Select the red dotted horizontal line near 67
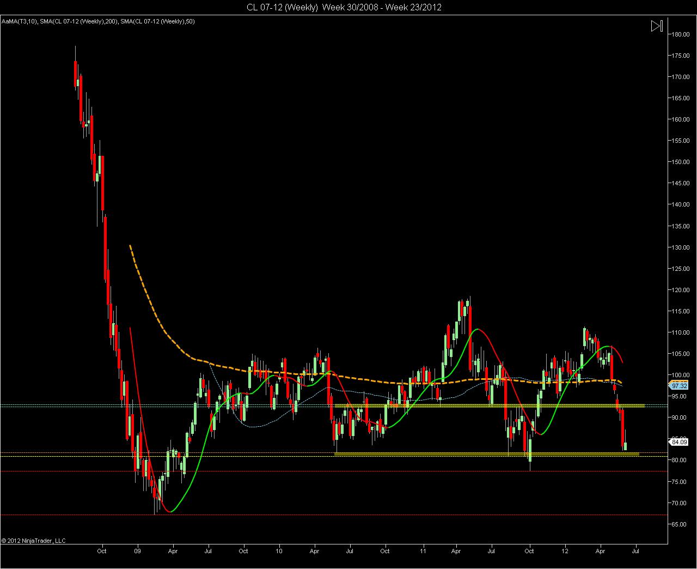The height and width of the screenshot is (569, 697). click(334, 514)
